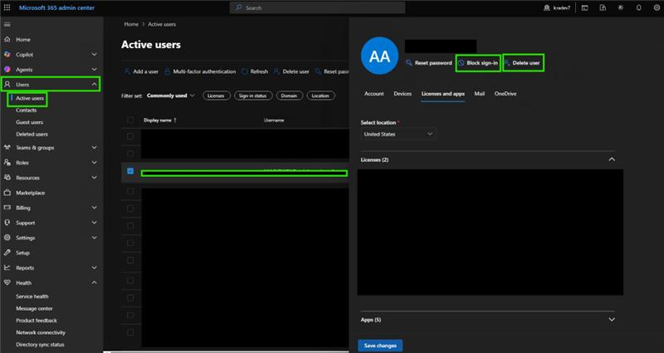This screenshot has height=353, width=664.
Task: Click Block sign-in button
Action: coord(478,63)
